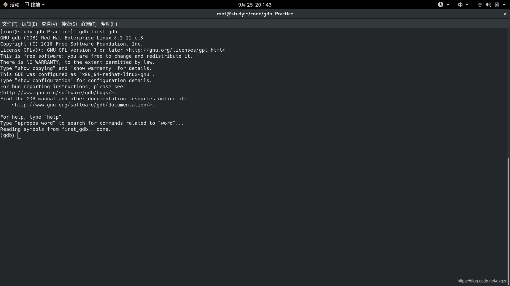
Task: Open the 搜索(S) menu
Action: click(69, 24)
